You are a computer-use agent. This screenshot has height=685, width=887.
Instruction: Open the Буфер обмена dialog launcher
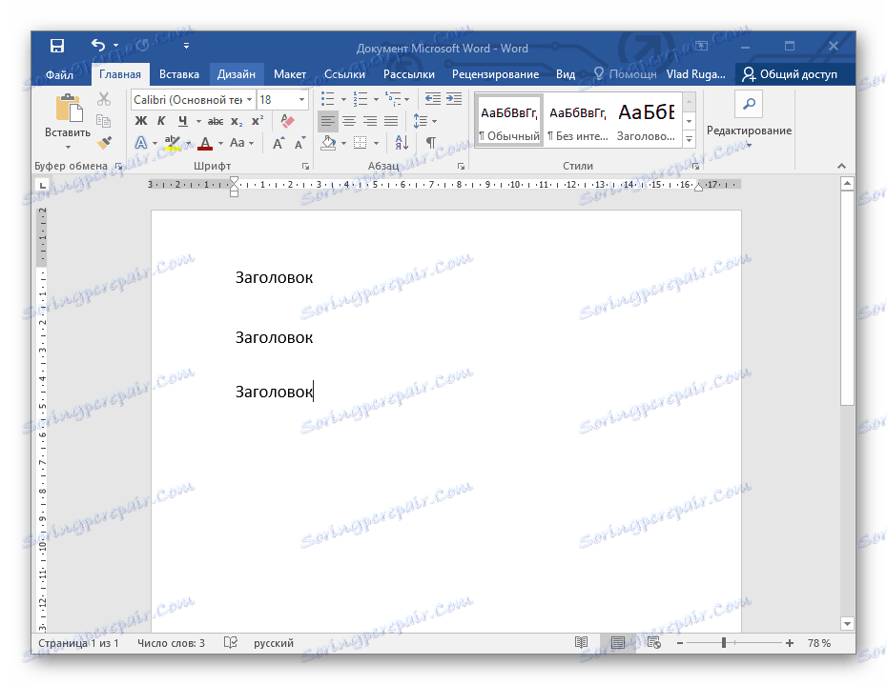click(x=118, y=166)
